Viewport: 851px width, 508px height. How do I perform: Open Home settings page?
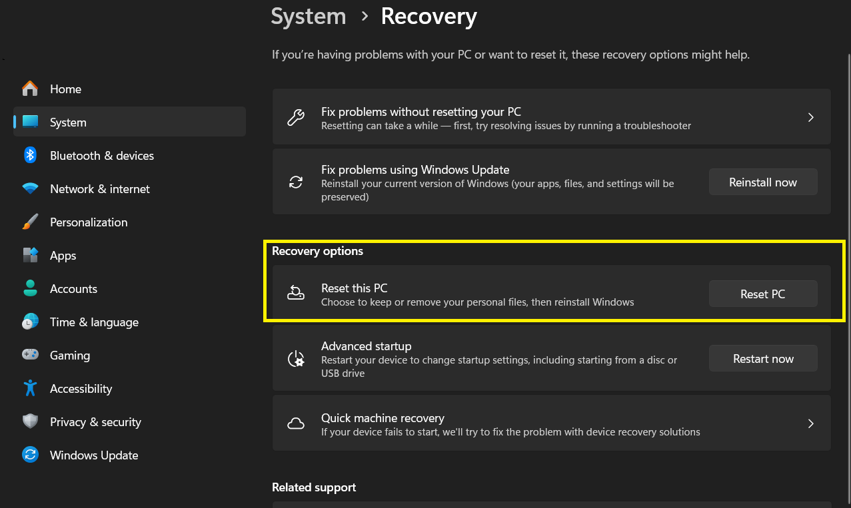point(129,89)
